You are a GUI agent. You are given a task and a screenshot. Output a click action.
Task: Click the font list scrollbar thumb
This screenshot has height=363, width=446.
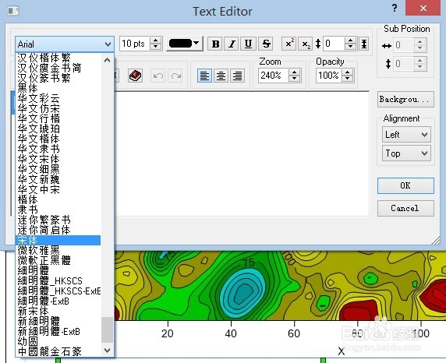point(108,330)
